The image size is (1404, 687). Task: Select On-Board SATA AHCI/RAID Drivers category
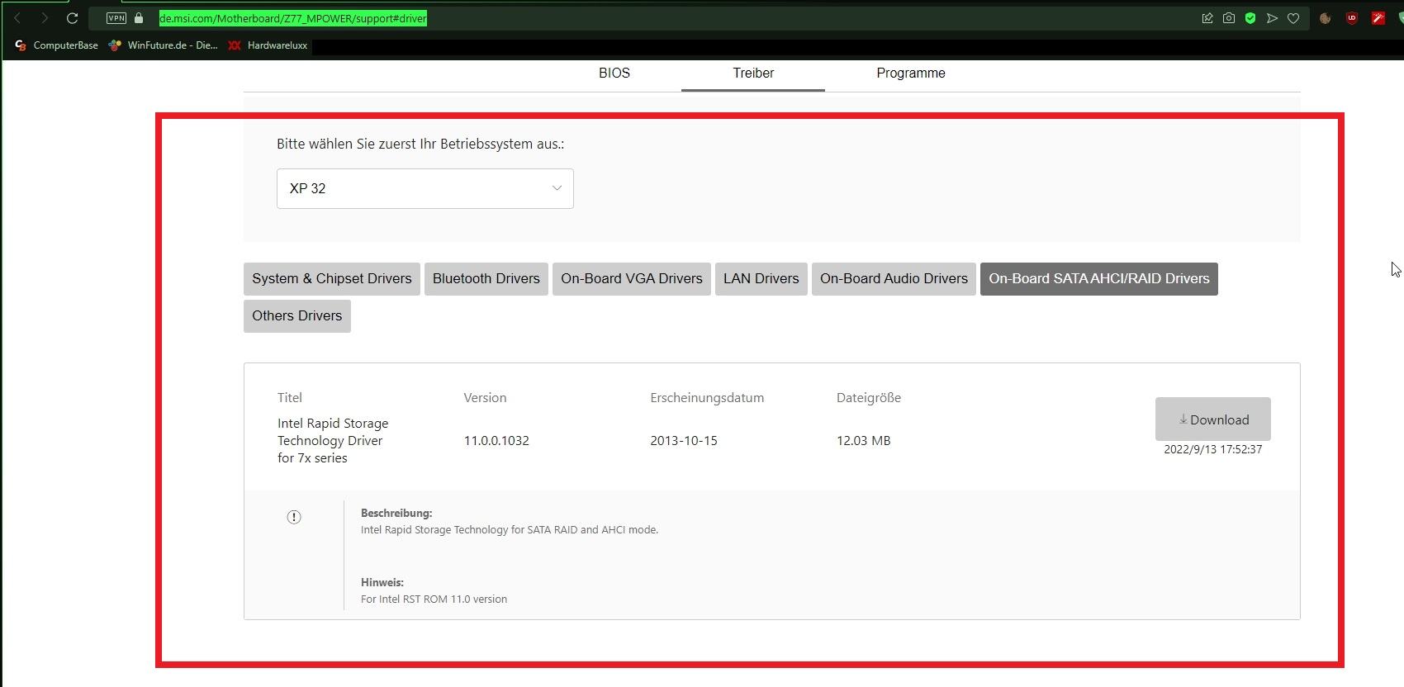(1099, 279)
